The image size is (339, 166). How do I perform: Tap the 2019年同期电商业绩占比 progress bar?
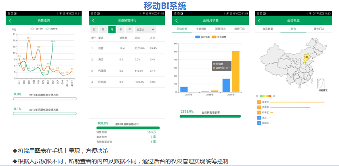[x=45, y=113]
